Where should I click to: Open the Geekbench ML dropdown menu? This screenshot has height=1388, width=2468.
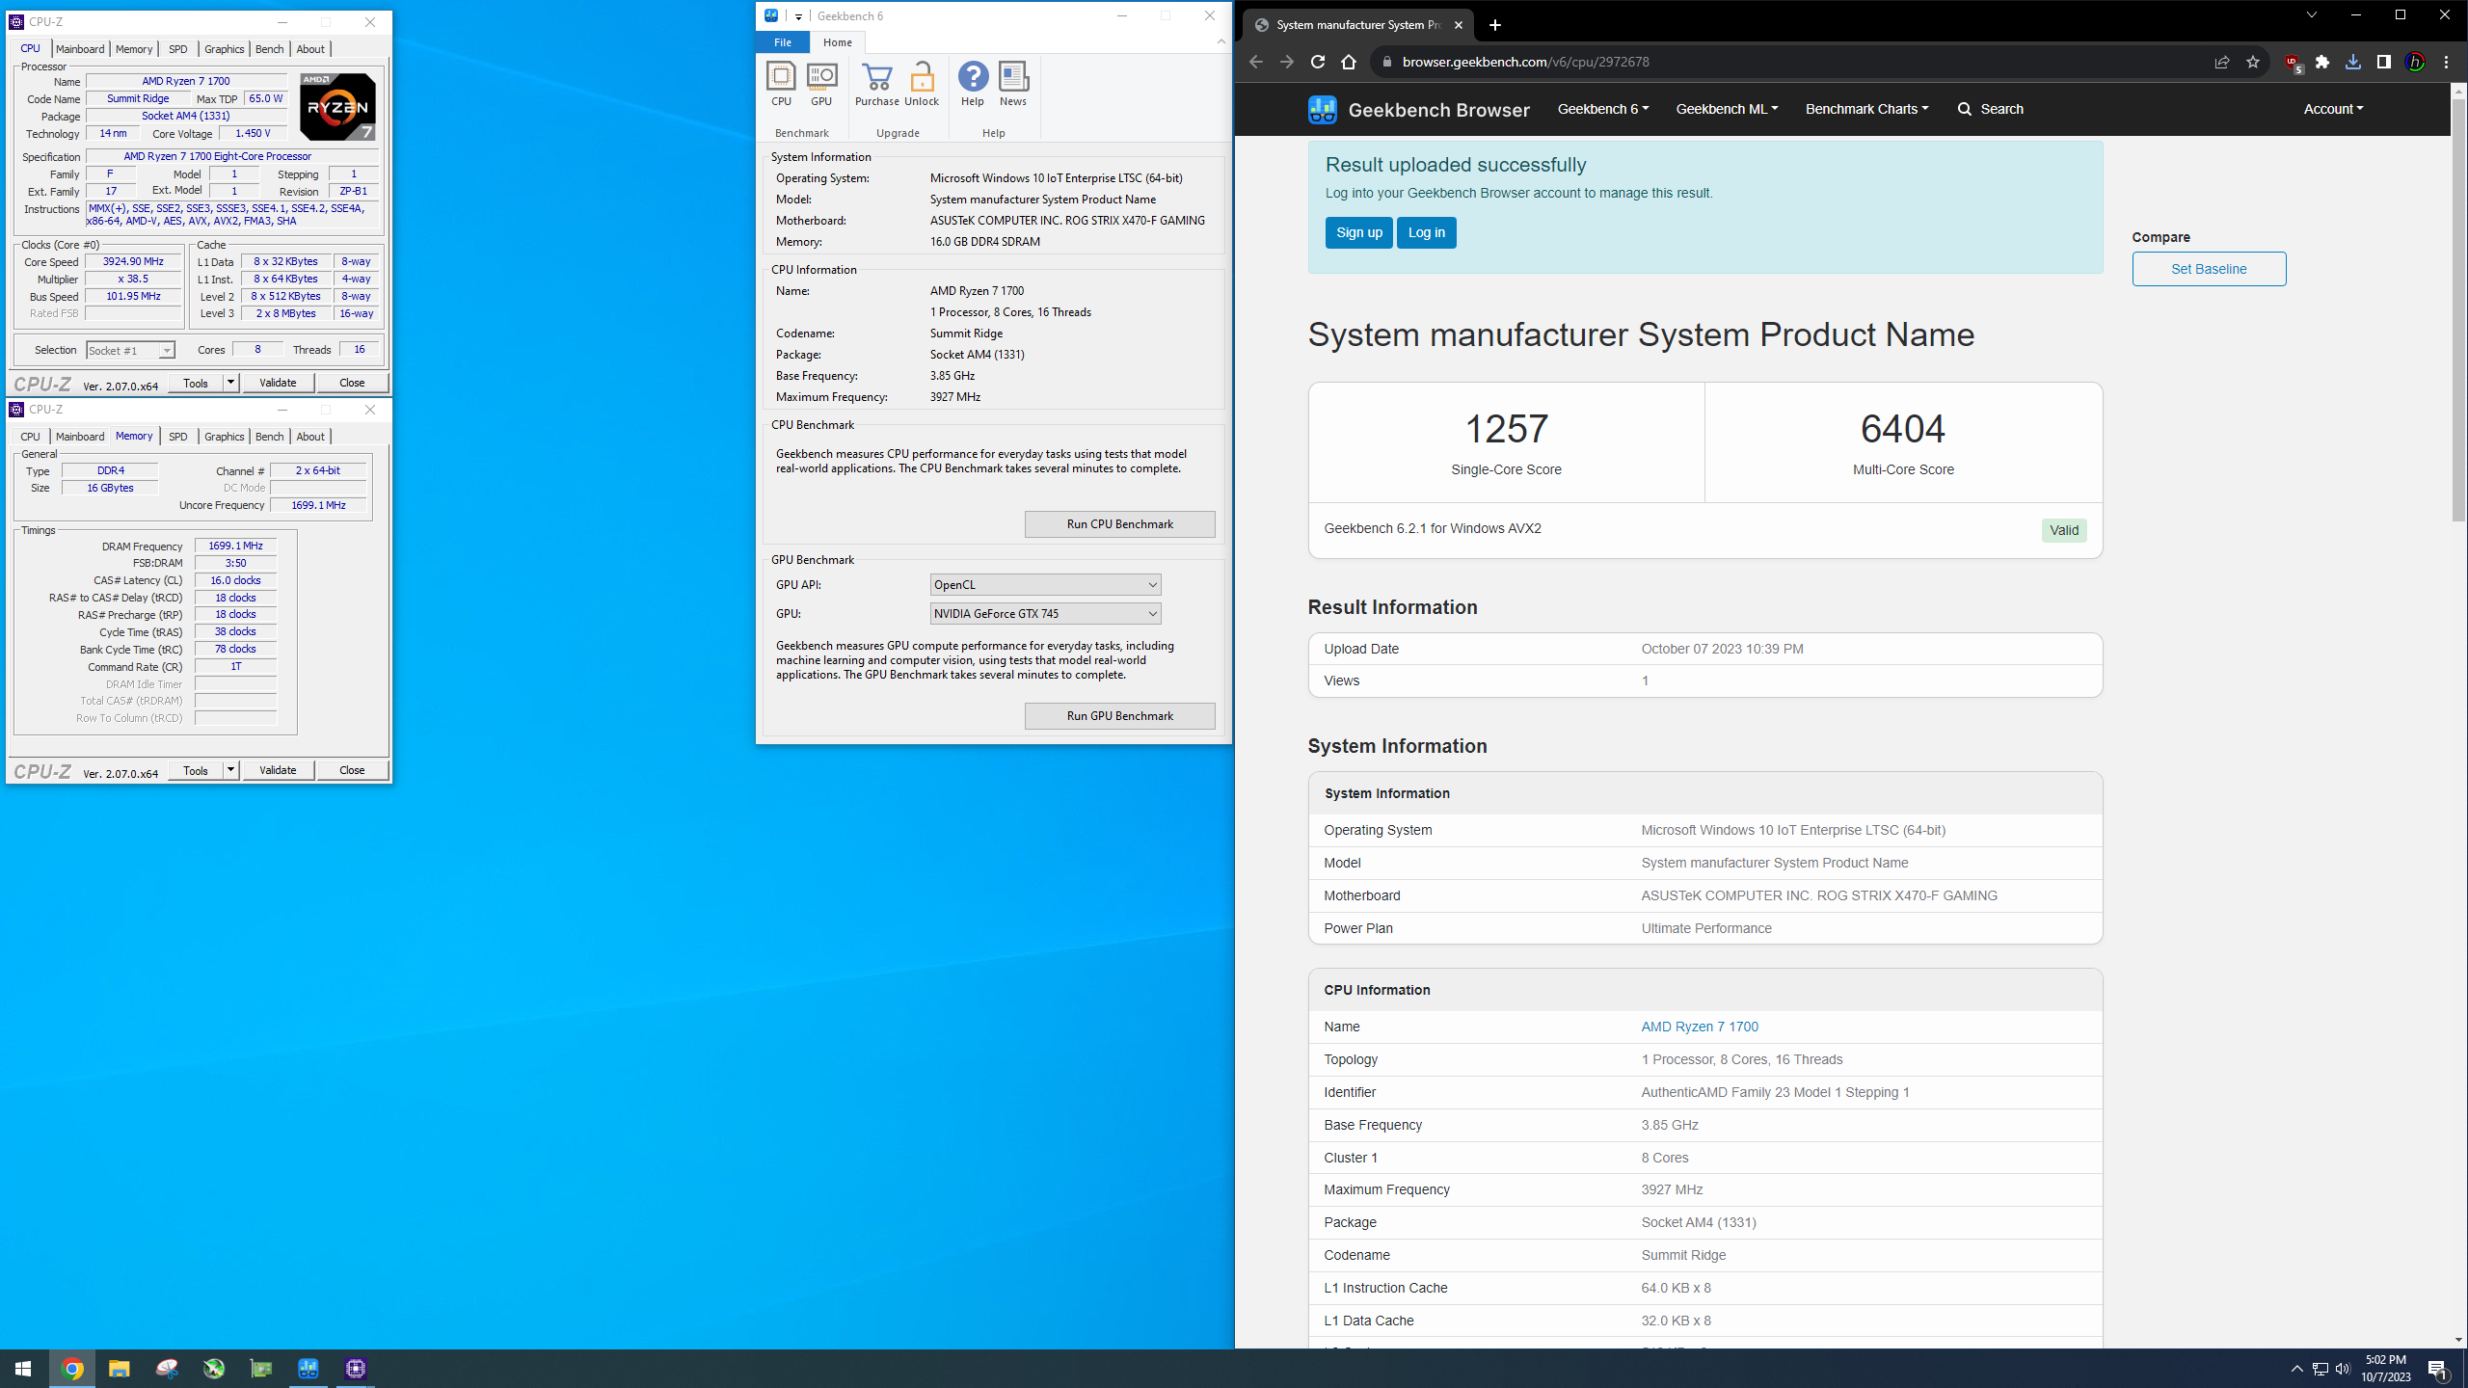(1727, 109)
